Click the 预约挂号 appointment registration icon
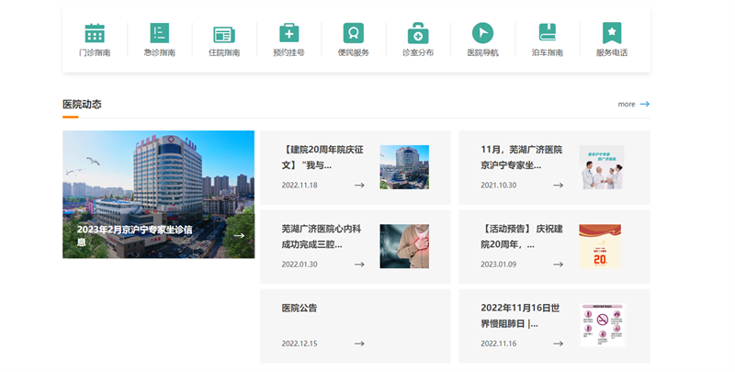This screenshot has width=735, height=372. point(288,33)
